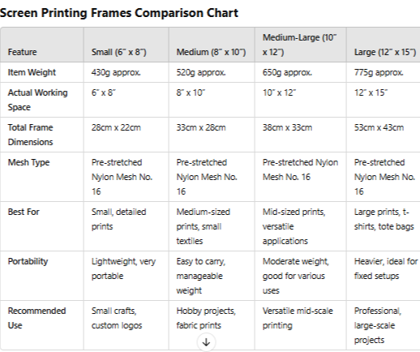Select the Small (6" x 8") column header
The height and width of the screenshot is (352, 420).
coord(119,52)
